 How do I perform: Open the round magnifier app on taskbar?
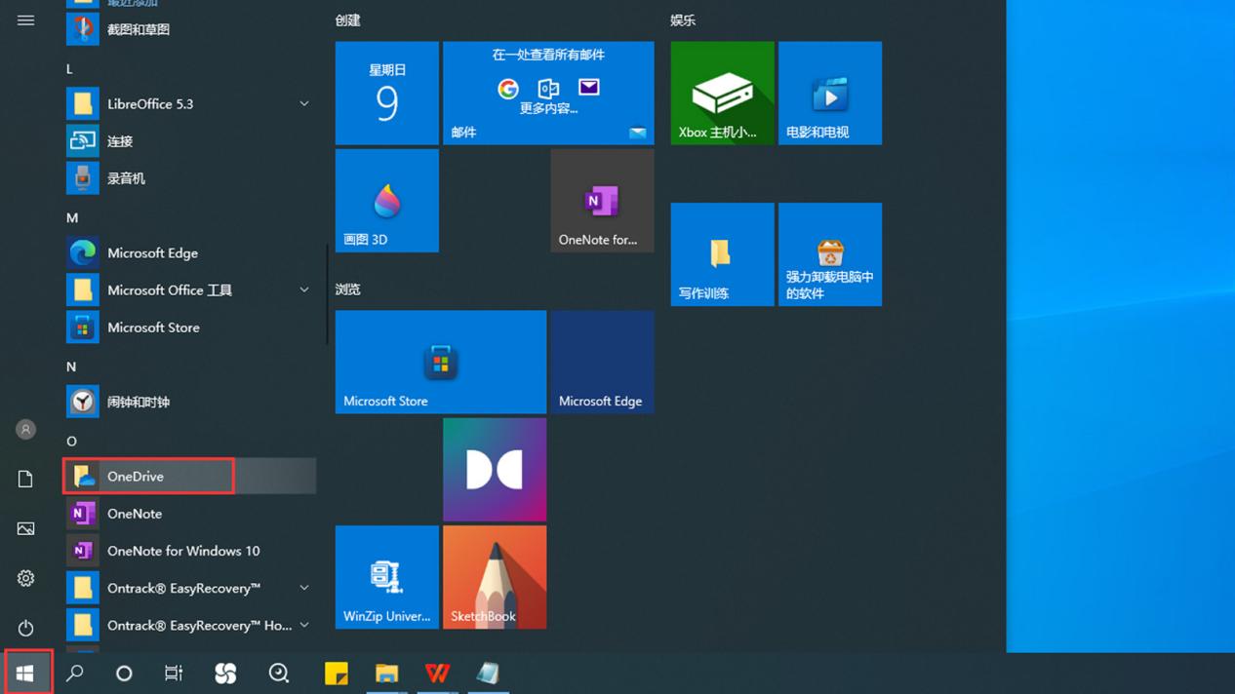click(279, 673)
